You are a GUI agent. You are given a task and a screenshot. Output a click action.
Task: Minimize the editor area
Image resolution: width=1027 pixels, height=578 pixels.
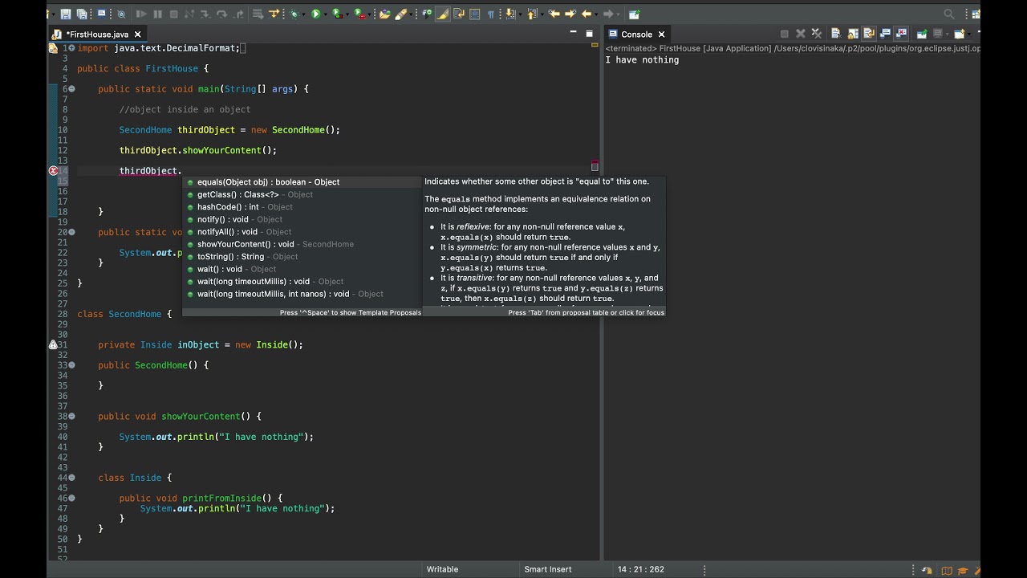[573, 33]
